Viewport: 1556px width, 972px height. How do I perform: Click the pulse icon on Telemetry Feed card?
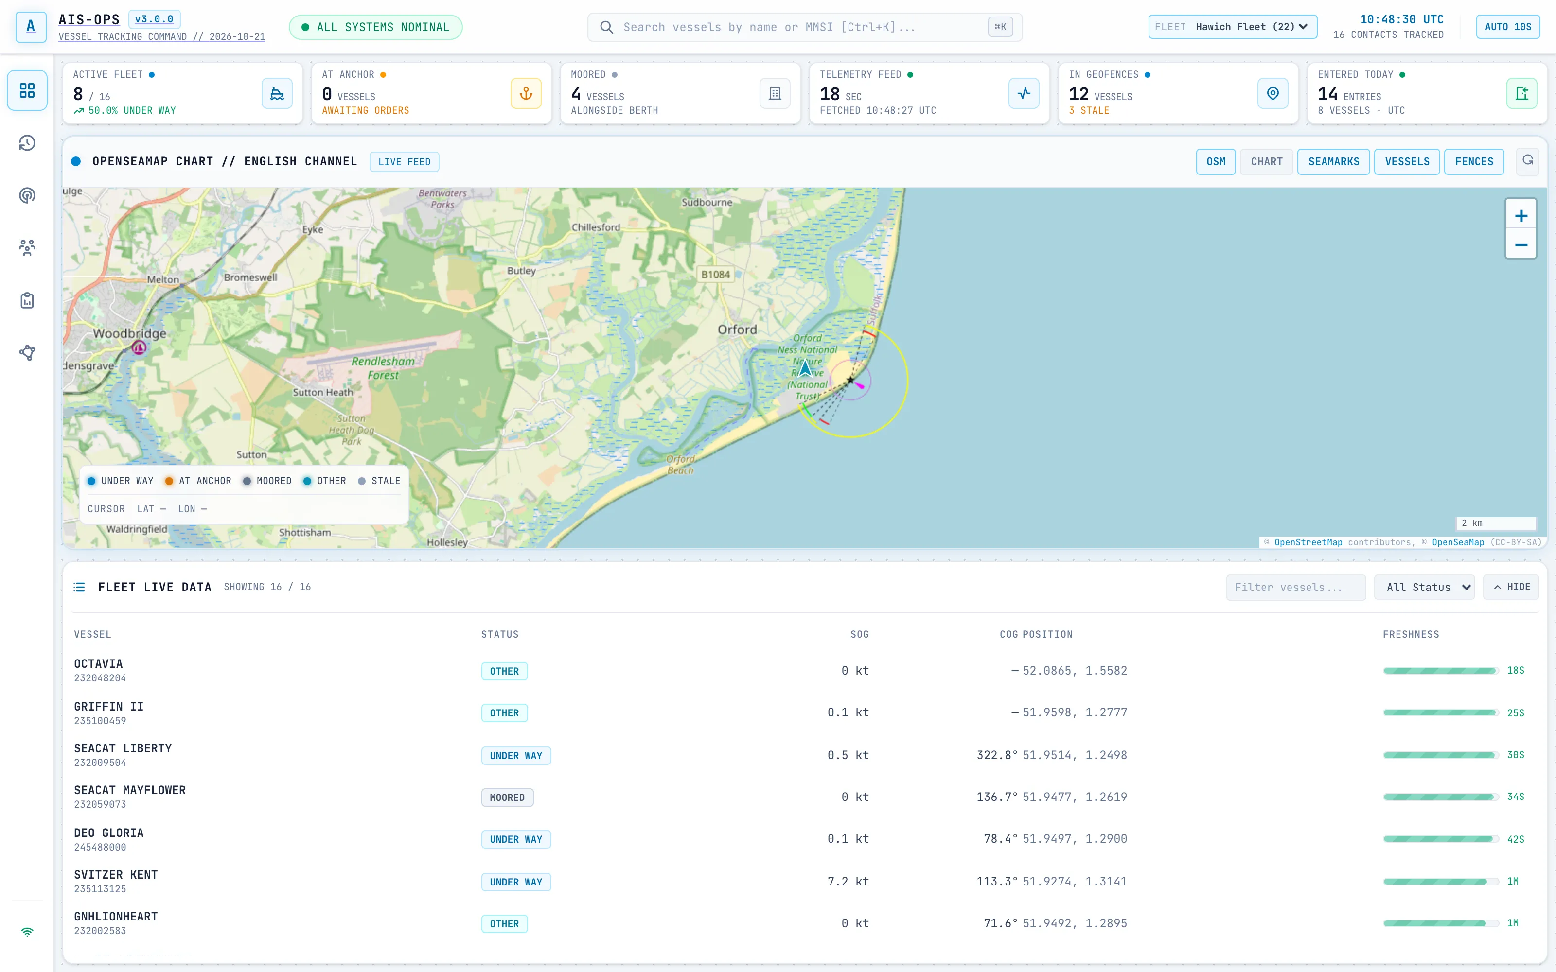[x=1024, y=94]
